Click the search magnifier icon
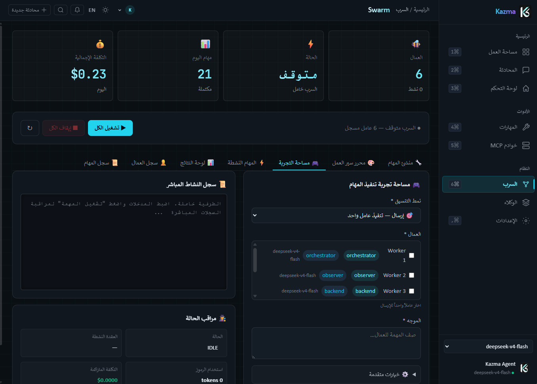The image size is (537, 384). coord(61,10)
